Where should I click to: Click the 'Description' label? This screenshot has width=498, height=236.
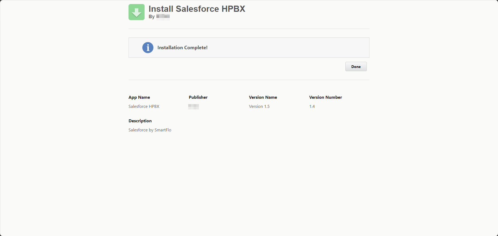pos(140,121)
